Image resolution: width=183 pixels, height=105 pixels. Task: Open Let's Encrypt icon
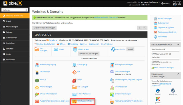[x=37, y=72]
